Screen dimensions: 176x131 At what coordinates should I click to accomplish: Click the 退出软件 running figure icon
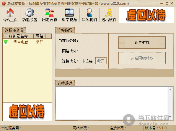[109, 13]
